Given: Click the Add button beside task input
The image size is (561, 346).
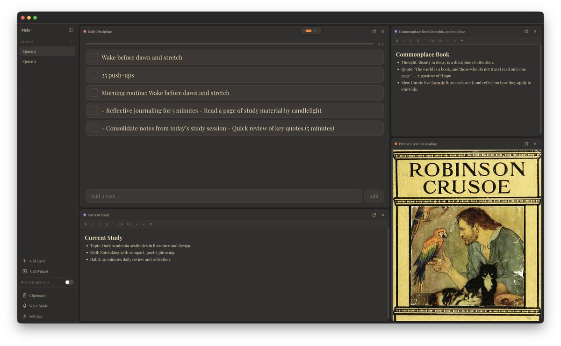Looking at the screenshot, I should tap(374, 196).
